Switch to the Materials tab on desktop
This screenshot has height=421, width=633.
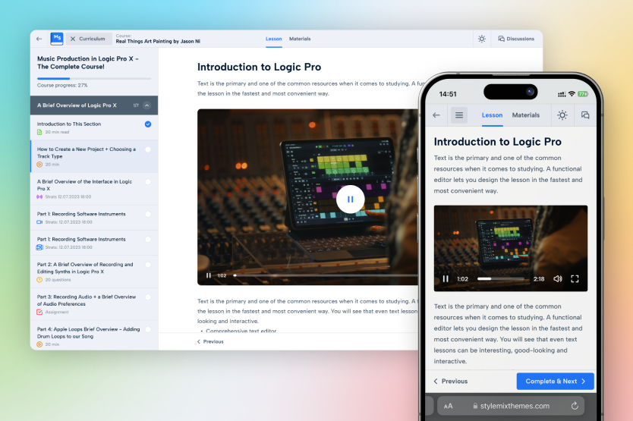(300, 39)
